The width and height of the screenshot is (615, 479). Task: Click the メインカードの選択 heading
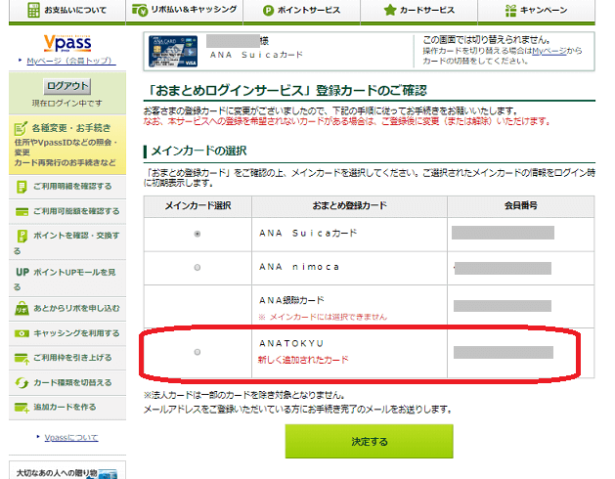click(x=198, y=152)
